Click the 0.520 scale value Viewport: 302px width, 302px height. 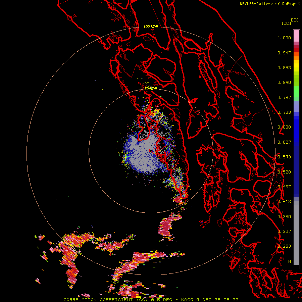284,172
